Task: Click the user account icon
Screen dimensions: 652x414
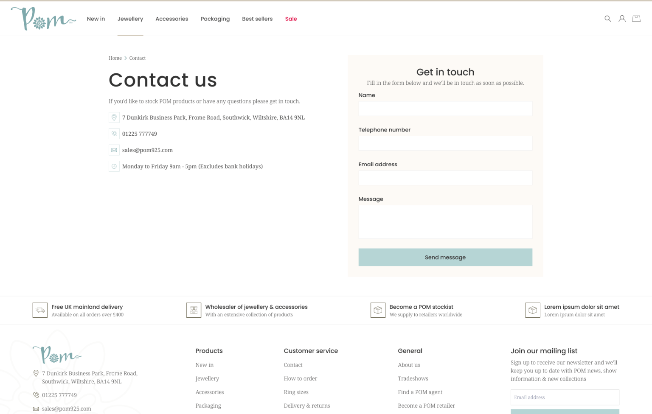Action: click(622, 19)
